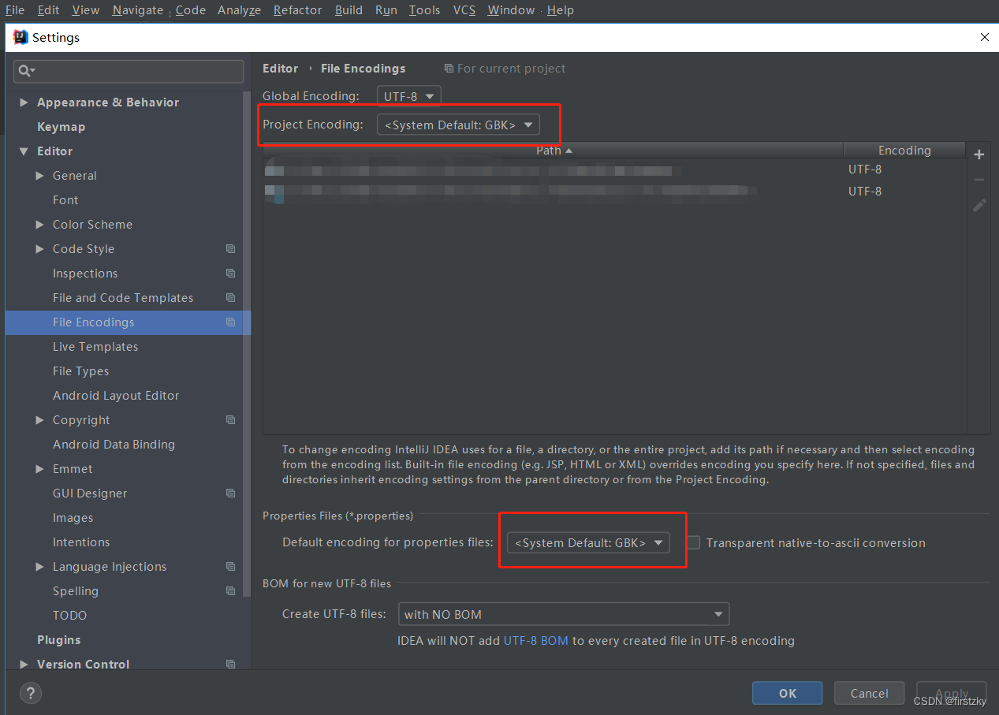The height and width of the screenshot is (715, 999).
Task: Open the Build menu
Action: tap(349, 10)
